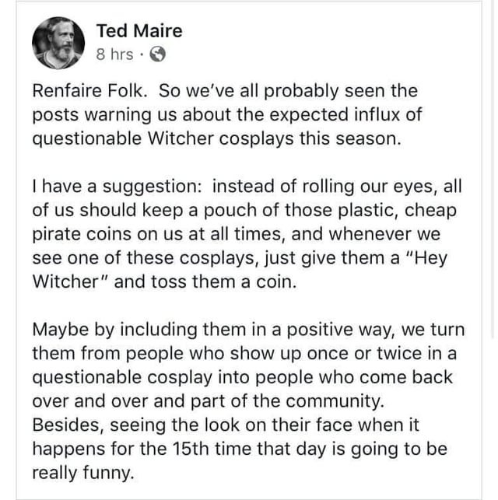
Task: Click the words "over and over"
Action: pyautogui.click(x=90, y=401)
